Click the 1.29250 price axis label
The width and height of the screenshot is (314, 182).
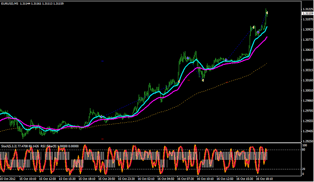pyautogui.click(x=308, y=141)
